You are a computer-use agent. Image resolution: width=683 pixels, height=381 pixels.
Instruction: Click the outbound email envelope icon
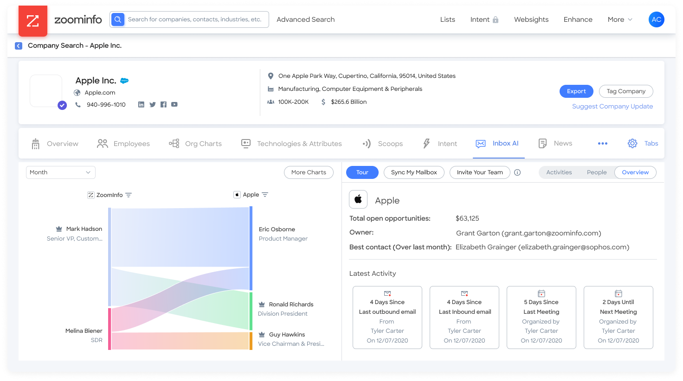[387, 293]
